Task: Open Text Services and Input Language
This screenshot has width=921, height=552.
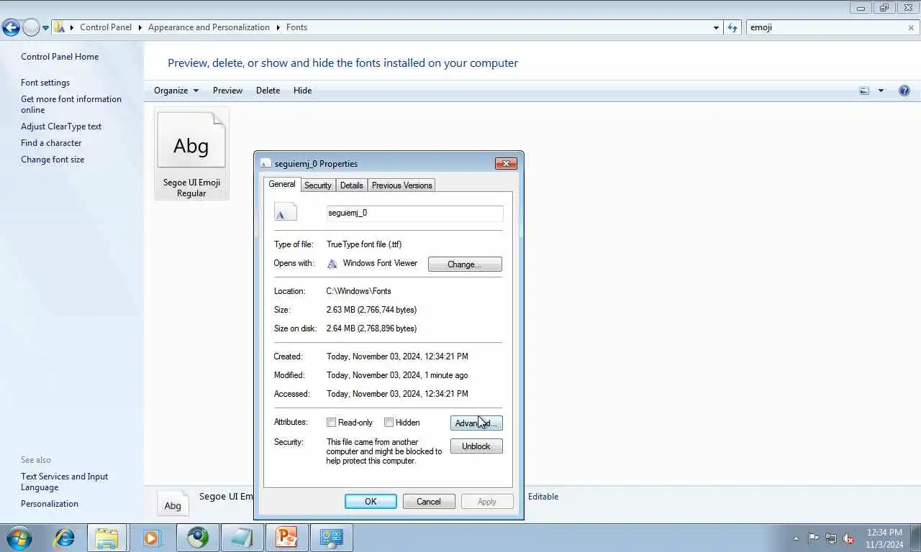Action: (64, 482)
